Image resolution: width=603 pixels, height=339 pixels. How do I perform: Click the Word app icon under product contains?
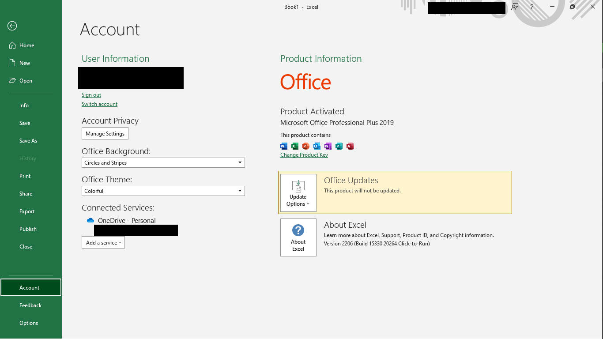point(284,146)
